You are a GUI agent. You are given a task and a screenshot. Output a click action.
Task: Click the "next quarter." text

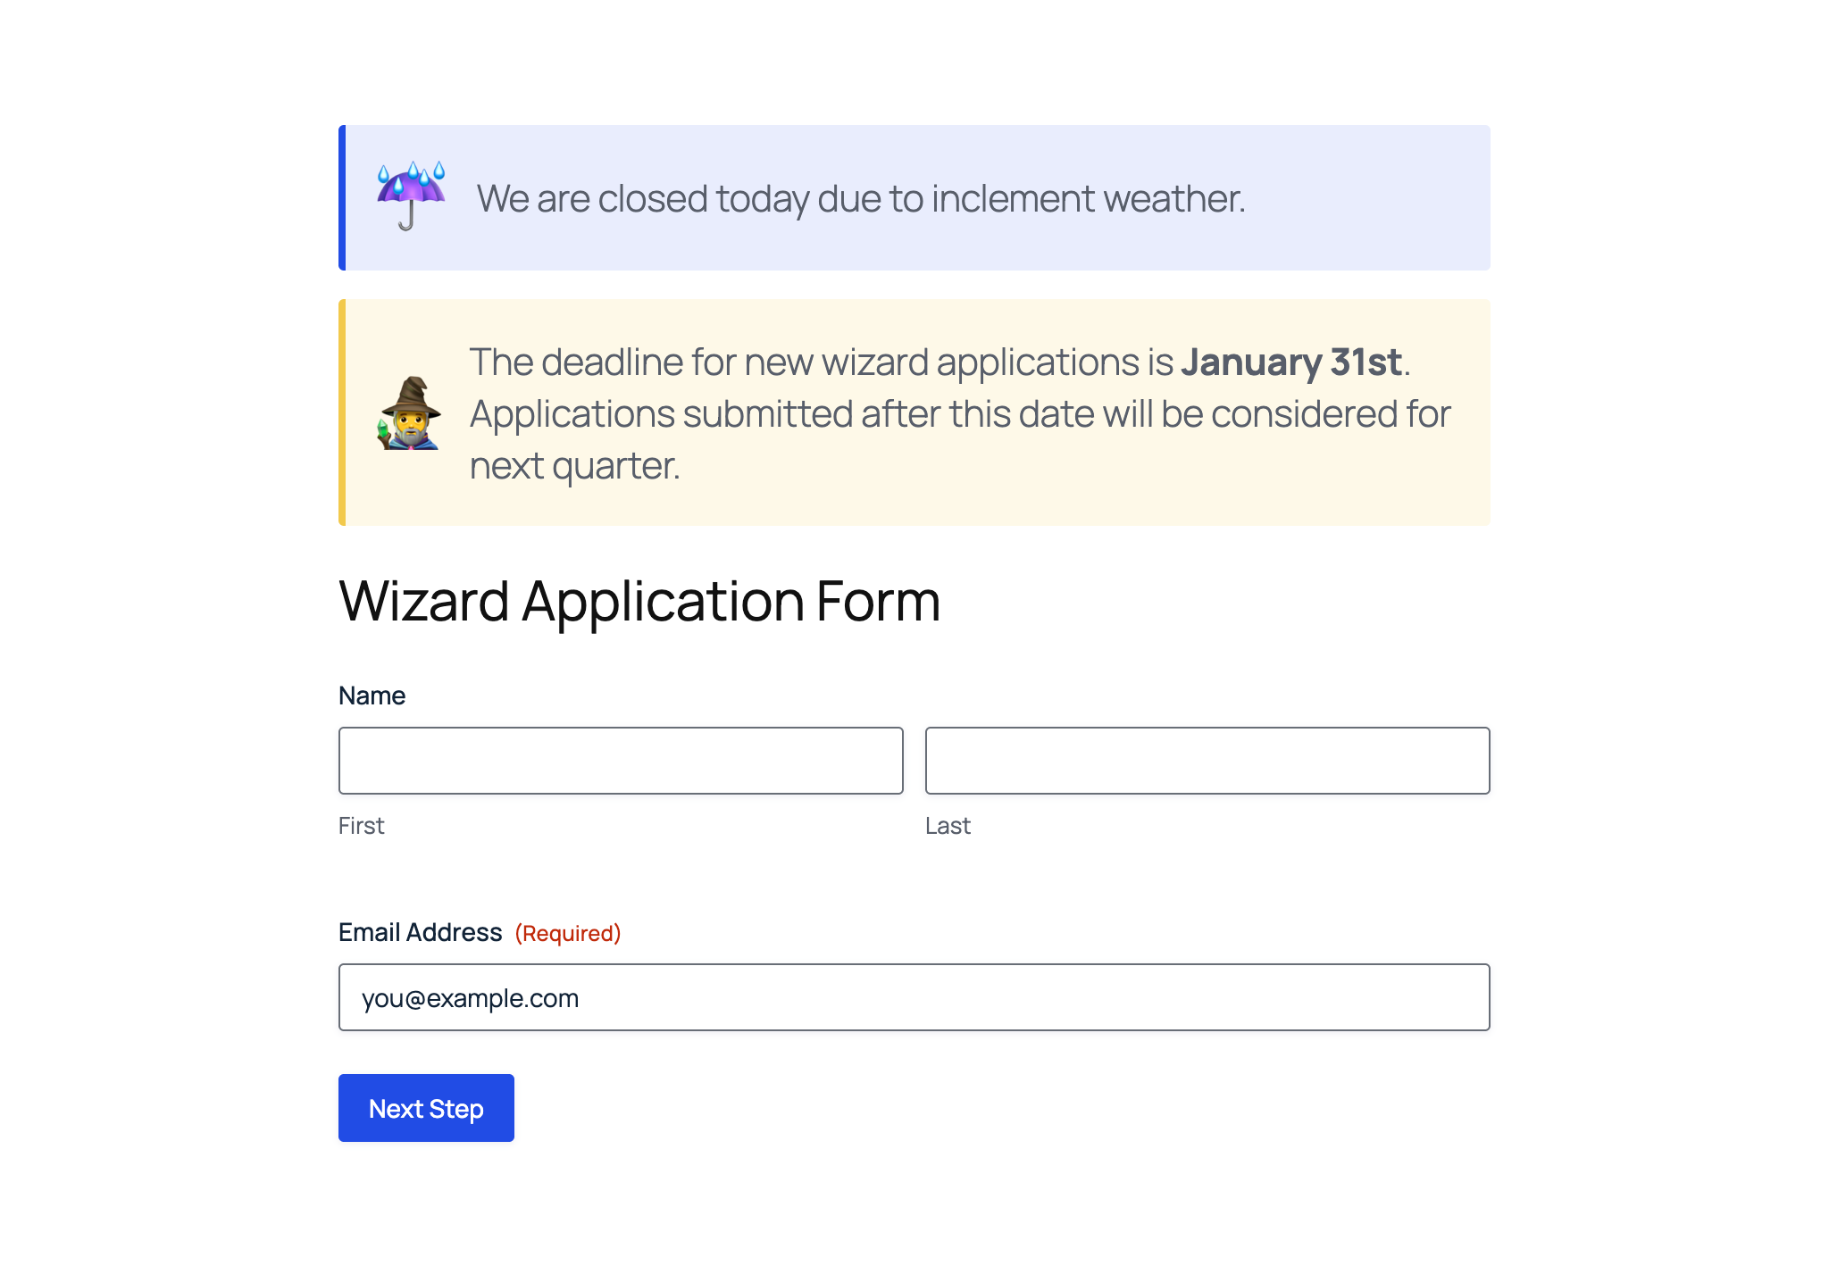pos(575,465)
